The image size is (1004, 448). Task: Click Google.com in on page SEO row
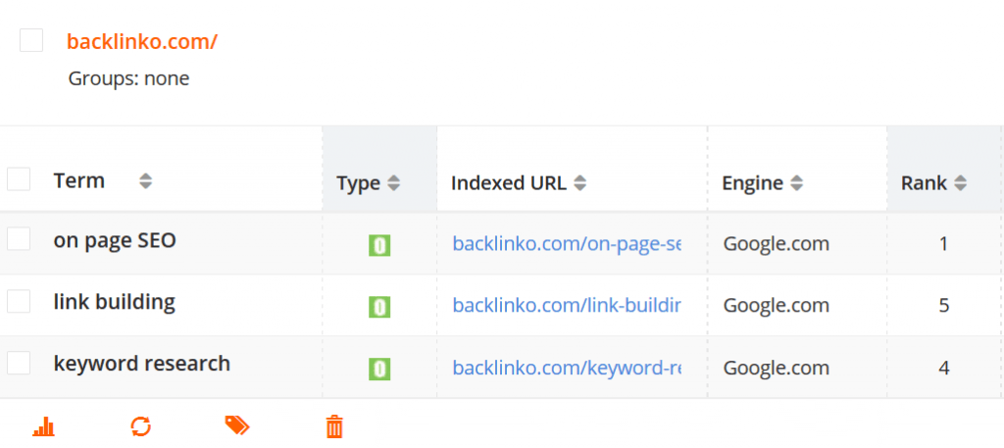777,244
